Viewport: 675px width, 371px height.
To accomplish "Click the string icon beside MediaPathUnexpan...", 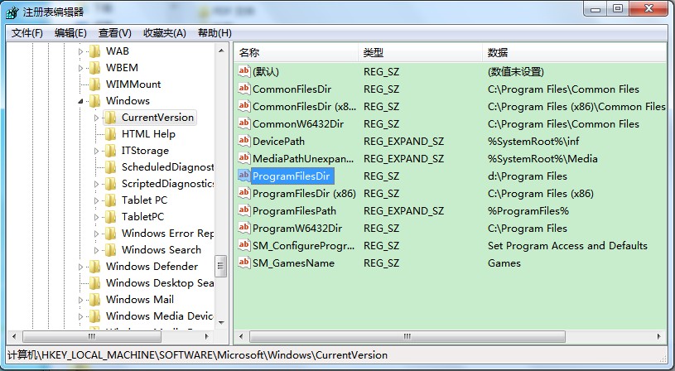I will tap(244, 158).
